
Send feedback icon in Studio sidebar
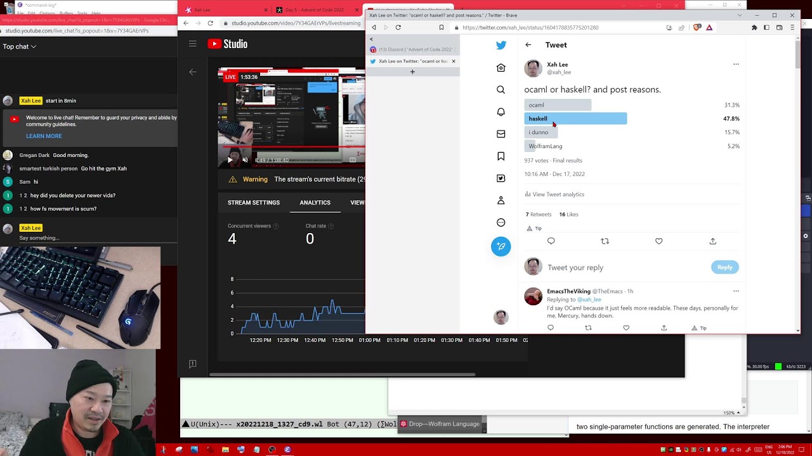[x=193, y=364]
